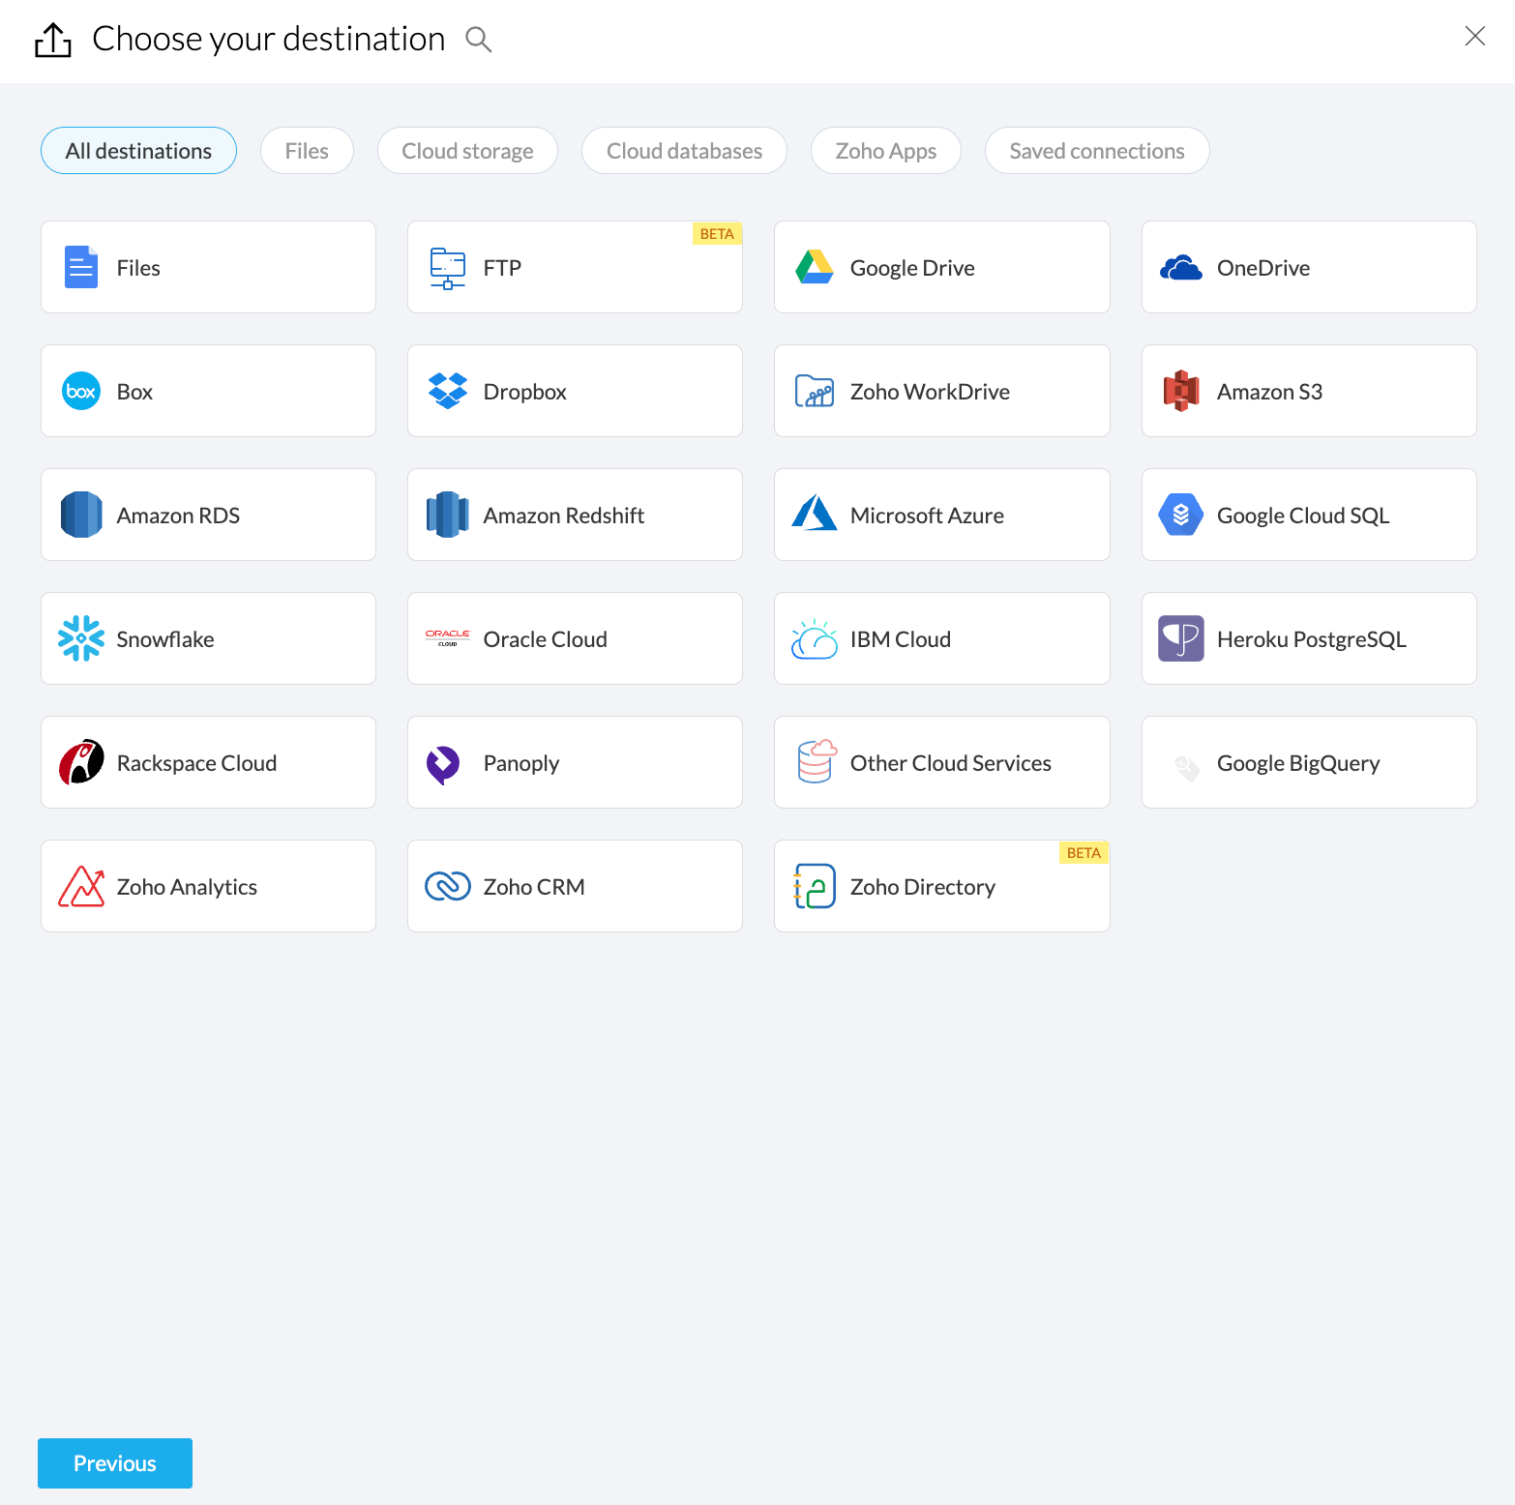Click the Heroku PostgreSQL logo icon

[x=1181, y=638]
